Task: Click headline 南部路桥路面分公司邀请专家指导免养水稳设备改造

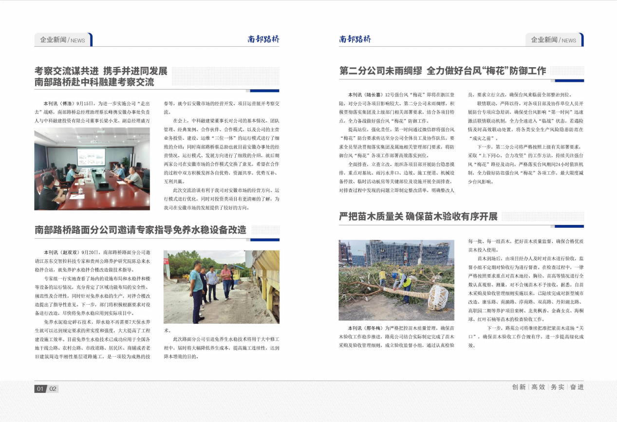Action: tap(140, 230)
